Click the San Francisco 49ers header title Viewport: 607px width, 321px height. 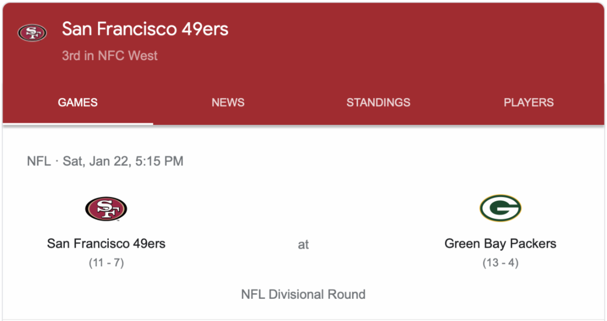tap(145, 29)
